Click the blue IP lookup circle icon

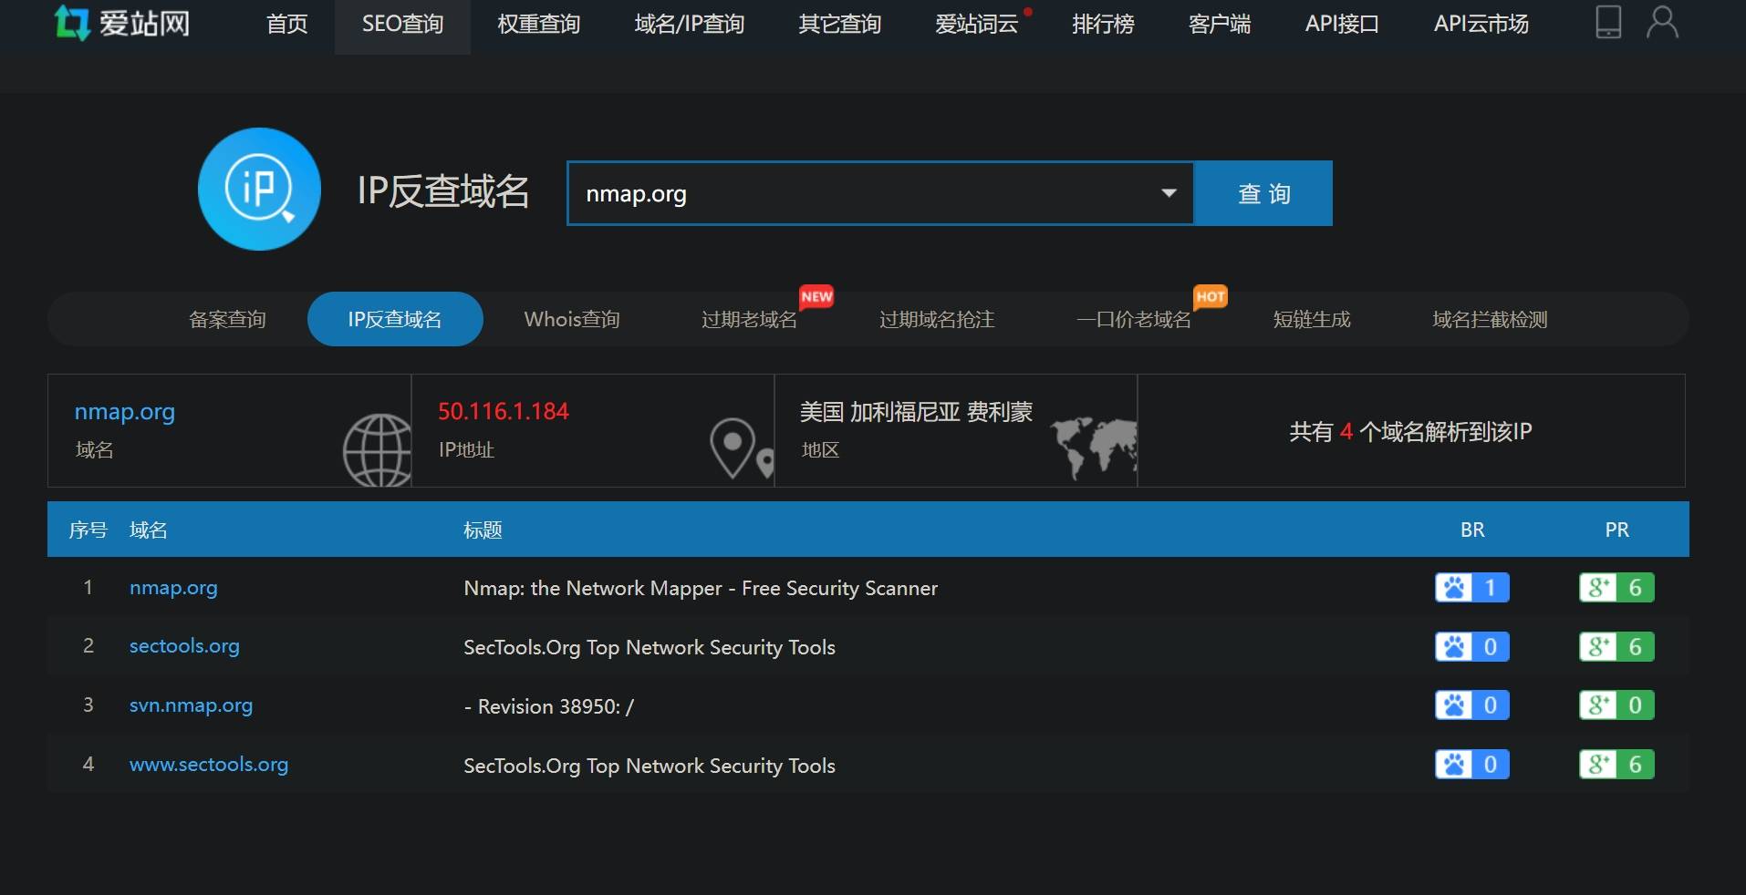[x=259, y=190]
